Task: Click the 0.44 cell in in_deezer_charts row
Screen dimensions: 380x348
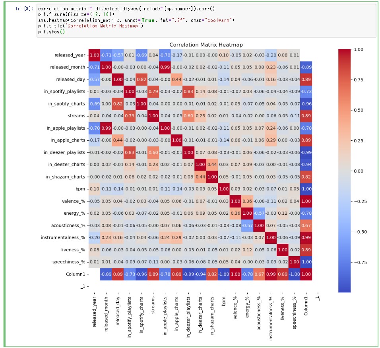Action: coord(212,164)
